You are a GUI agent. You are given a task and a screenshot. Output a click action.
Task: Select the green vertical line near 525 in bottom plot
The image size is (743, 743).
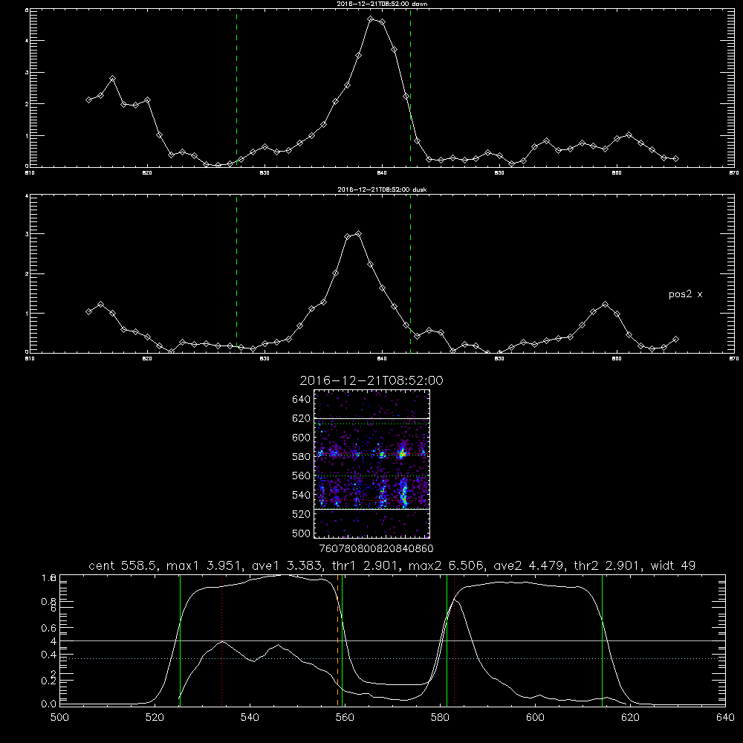[180, 640]
